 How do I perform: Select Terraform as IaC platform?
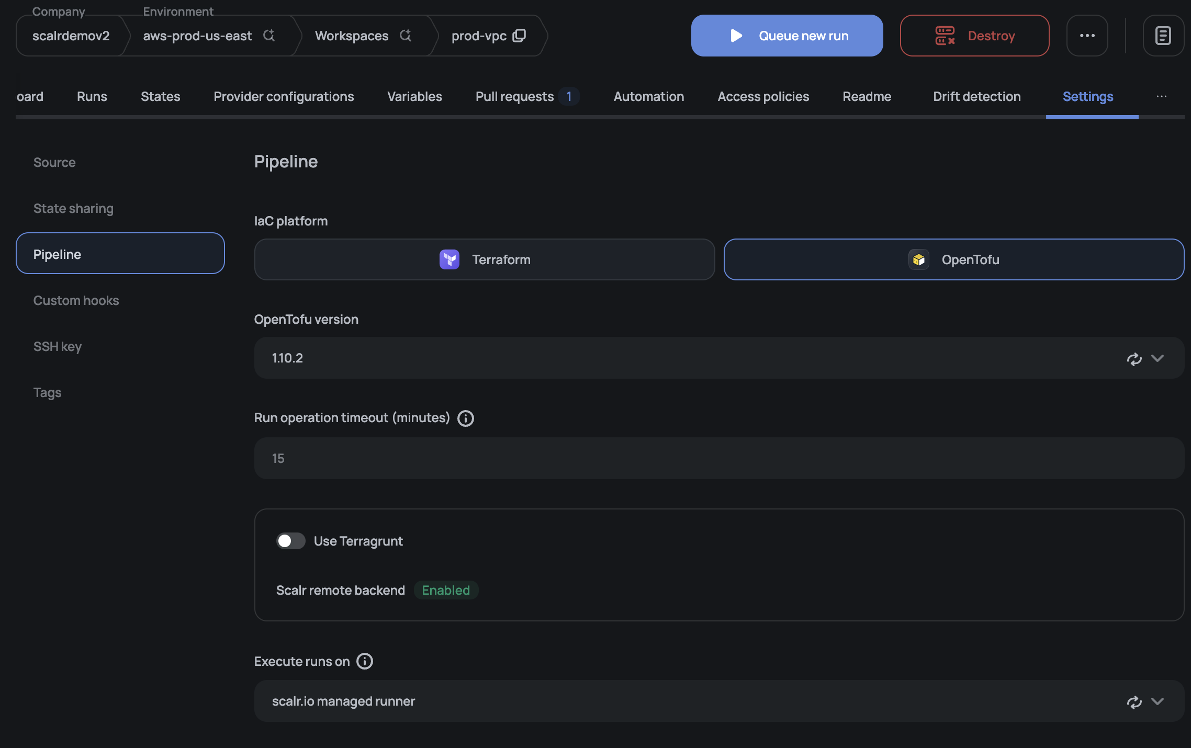click(x=485, y=259)
